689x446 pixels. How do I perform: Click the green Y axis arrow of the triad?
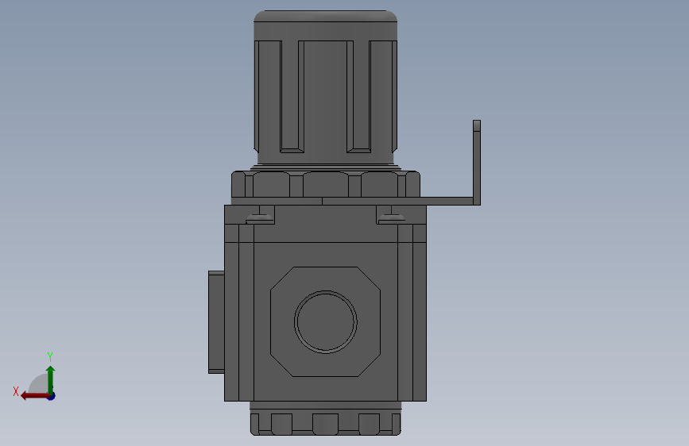[x=51, y=379]
